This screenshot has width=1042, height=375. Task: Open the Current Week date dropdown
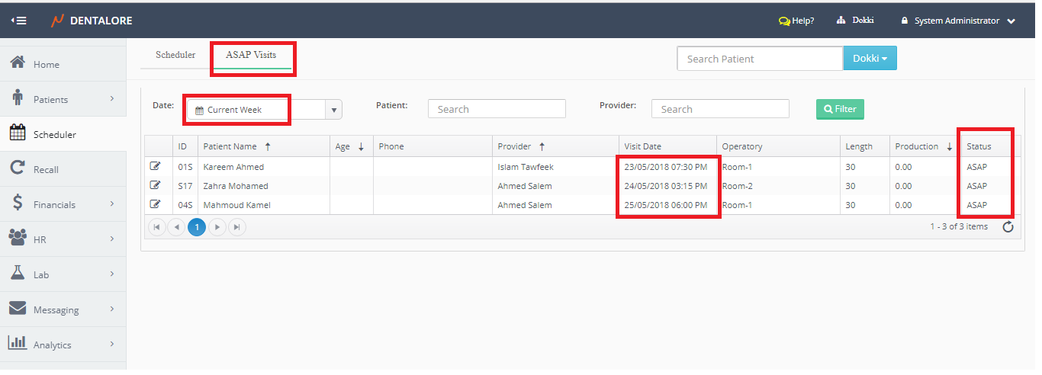(333, 110)
